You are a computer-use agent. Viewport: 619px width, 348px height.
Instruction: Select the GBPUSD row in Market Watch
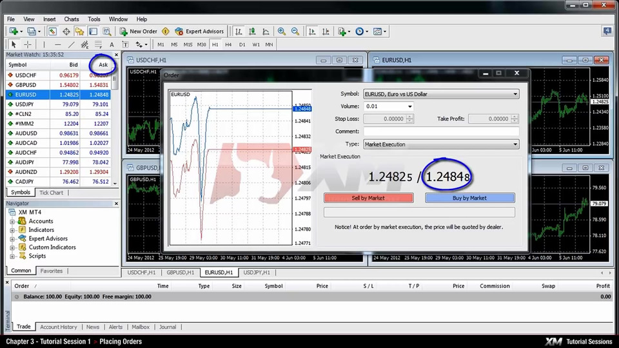tap(59, 85)
